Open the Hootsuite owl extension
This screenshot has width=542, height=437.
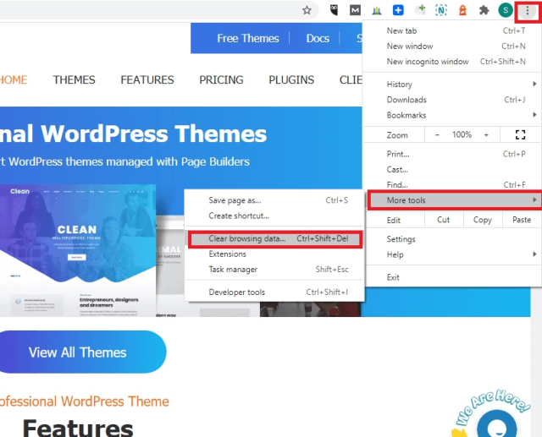(334, 10)
